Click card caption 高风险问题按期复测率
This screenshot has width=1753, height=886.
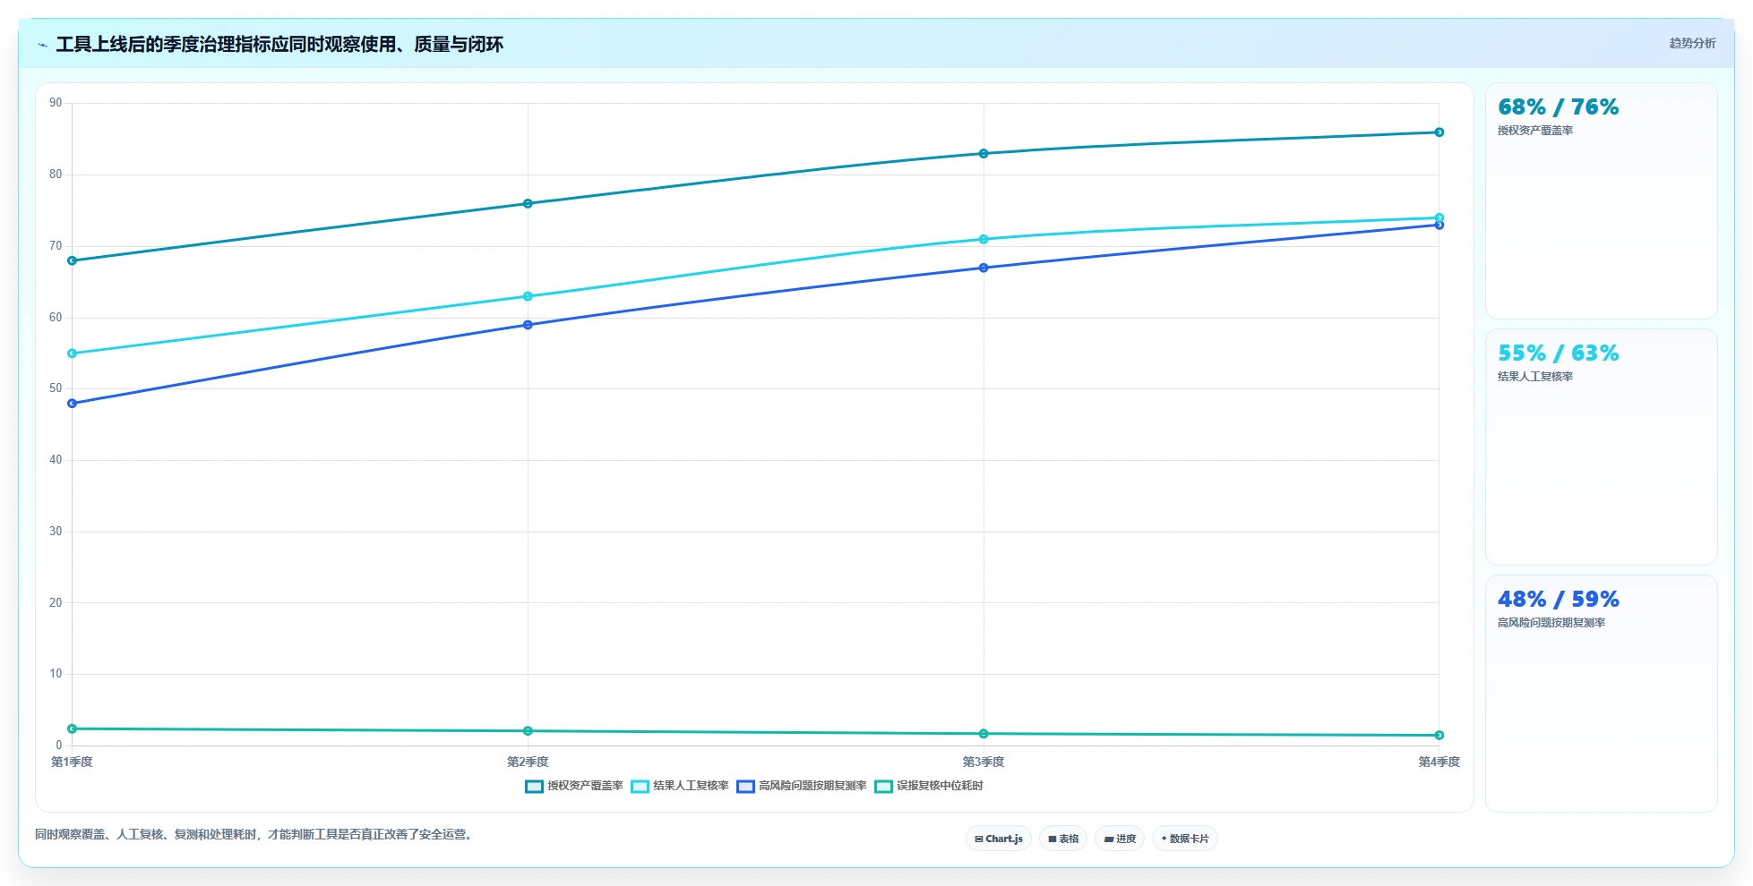[x=1551, y=623]
